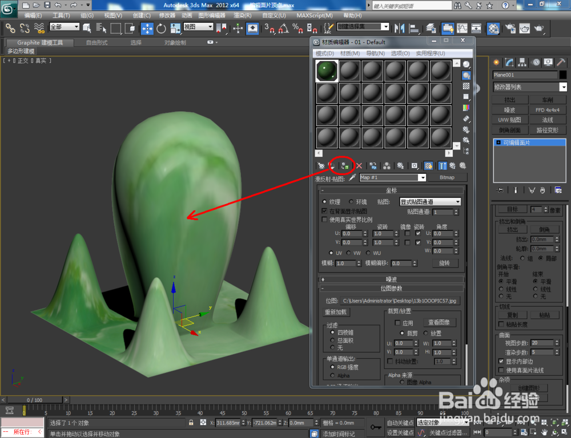Enable 使用真面片法线 checkbox
Screen dimensions: 571x438
tap(501, 370)
